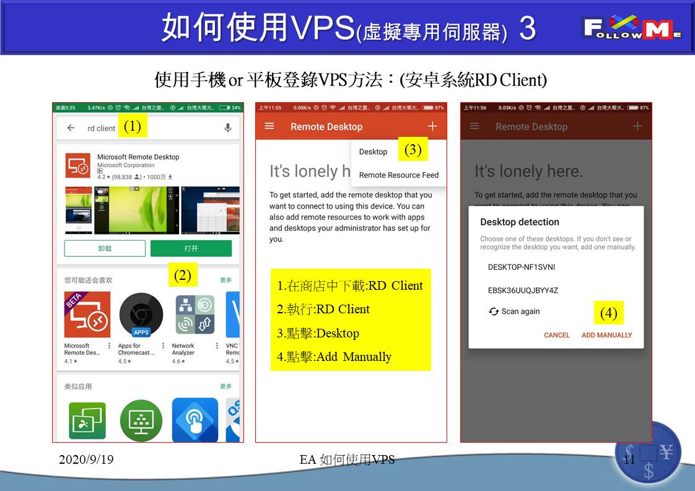Tap the microphone voice search icon
Screen dimensions: 695x491
(x=227, y=128)
